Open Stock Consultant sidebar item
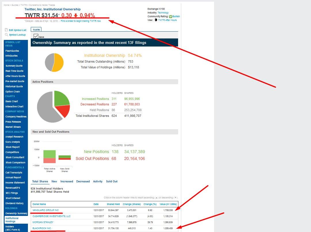The height and width of the screenshot is (232, 311). (15, 157)
